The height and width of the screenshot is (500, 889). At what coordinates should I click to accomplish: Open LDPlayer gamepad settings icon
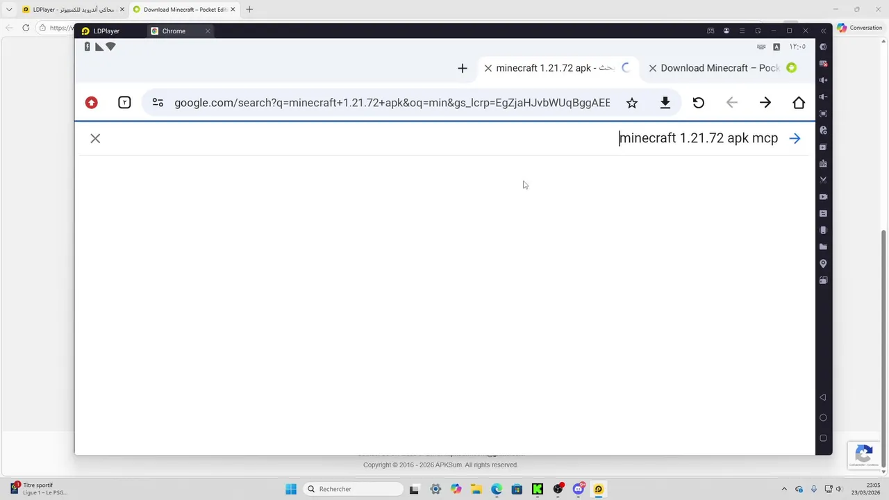tap(711, 31)
